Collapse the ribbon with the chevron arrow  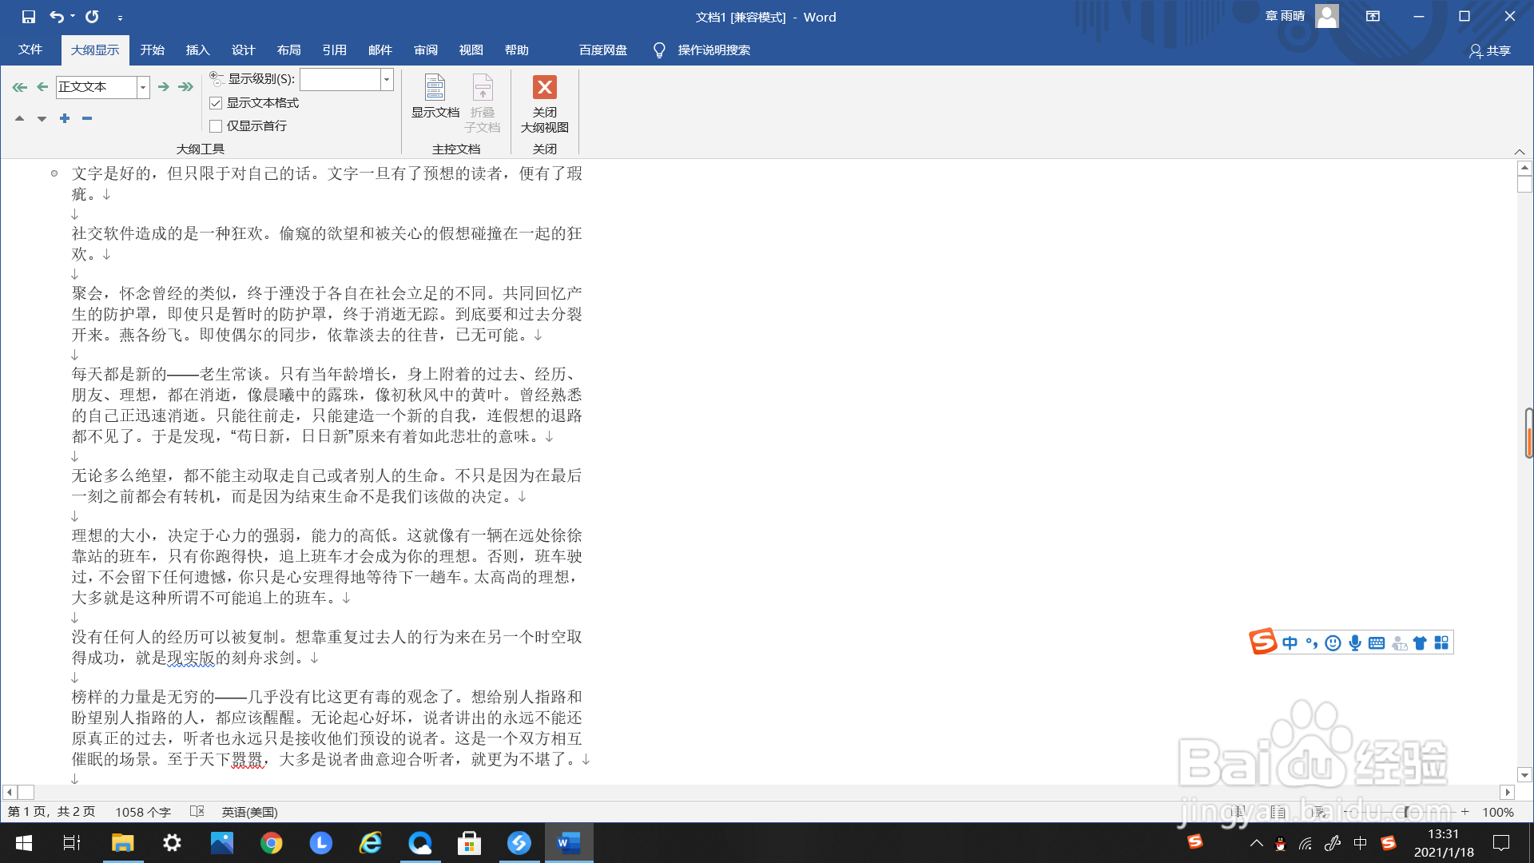pyautogui.click(x=1519, y=152)
